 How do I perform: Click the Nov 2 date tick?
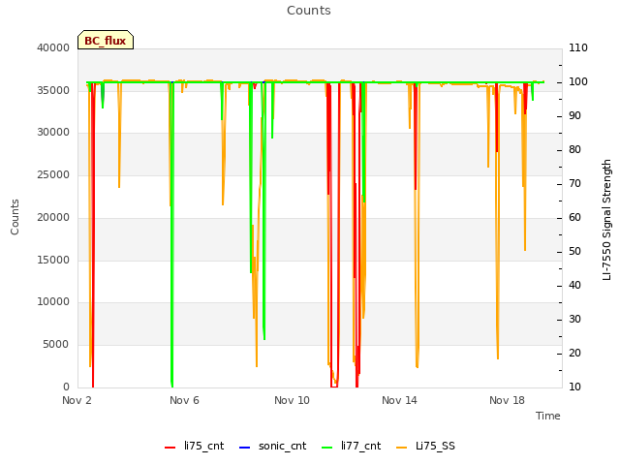77,400
